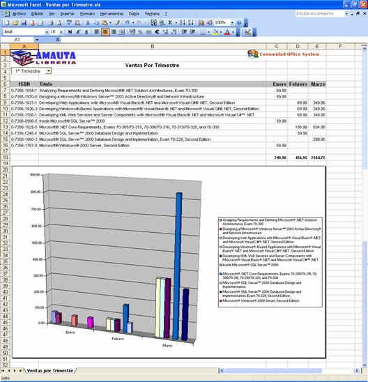Image resolution: width=368 pixels, height=382 pixels.
Task: Toggle center text alignment
Action: pyautogui.click(x=105, y=32)
